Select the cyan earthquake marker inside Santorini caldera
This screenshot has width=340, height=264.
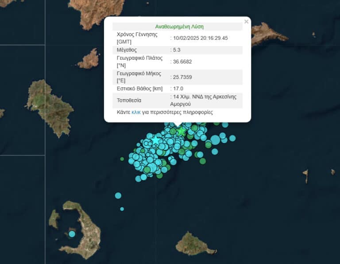tap(72, 234)
